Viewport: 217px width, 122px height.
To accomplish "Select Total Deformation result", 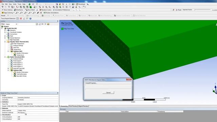I will pyautogui.click(x=21, y=74).
